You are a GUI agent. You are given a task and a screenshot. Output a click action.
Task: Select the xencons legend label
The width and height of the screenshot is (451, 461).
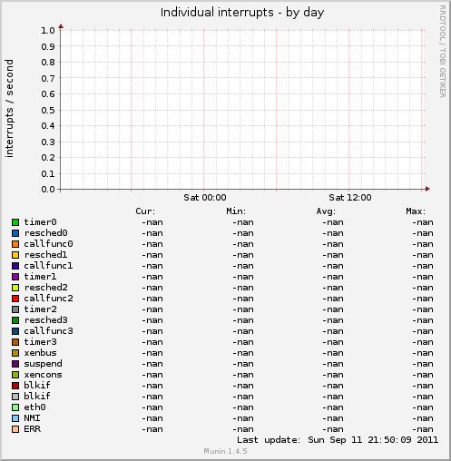pyautogui.click(x=43, y=375)
